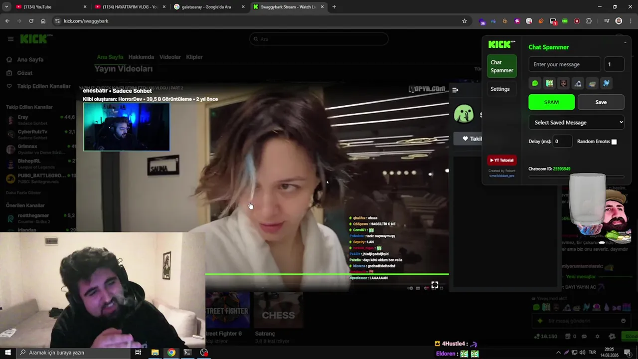Save the message with Save button
The height and width of the screenshot is (359, 638).
click(x=601, y=102)
